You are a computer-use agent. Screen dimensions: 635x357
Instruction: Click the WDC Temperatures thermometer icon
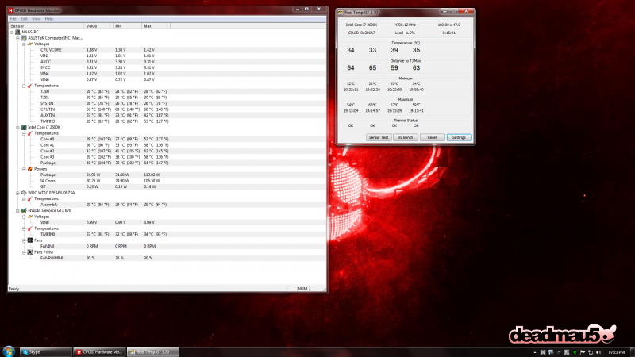pyautogui.click(x=30, y=199)
